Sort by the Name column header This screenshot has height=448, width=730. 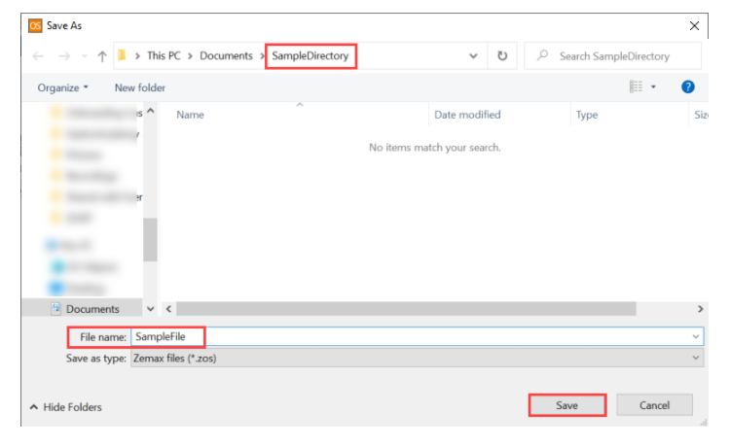tap(190, 115)
